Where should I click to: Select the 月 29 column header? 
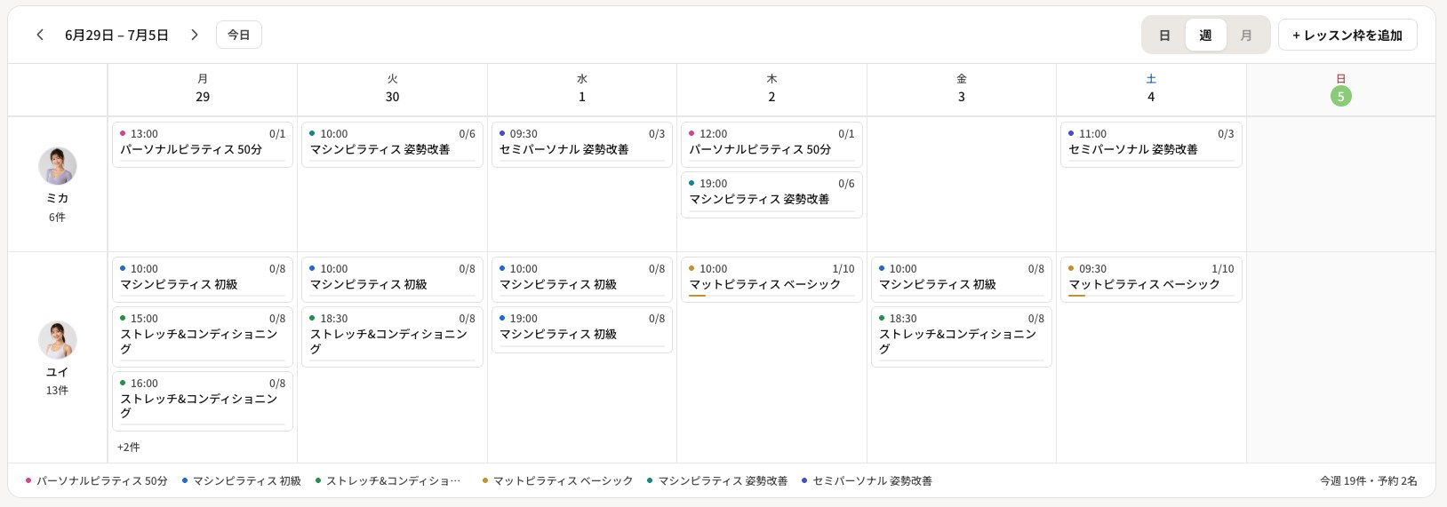[x=203, y=89]
